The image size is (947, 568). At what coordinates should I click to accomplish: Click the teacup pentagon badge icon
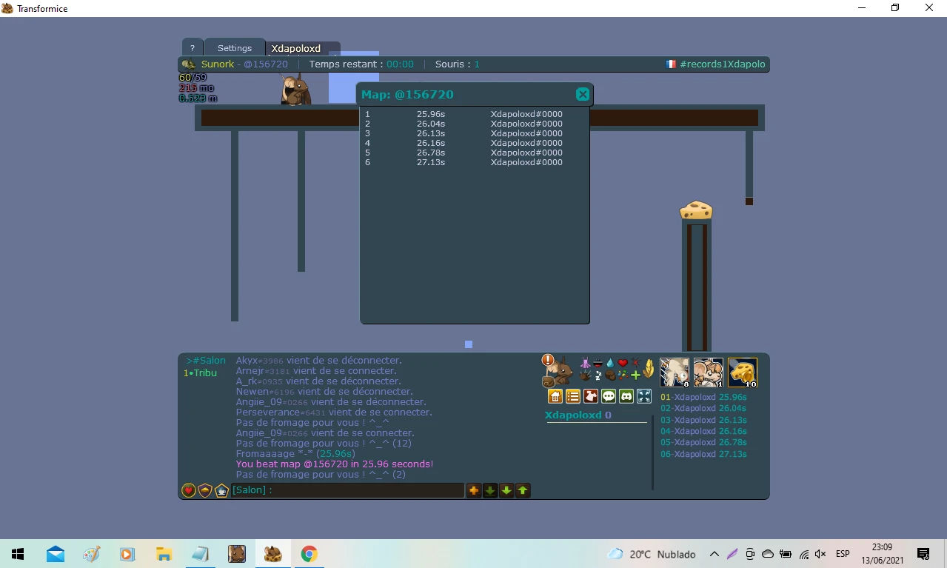[221, 490]
